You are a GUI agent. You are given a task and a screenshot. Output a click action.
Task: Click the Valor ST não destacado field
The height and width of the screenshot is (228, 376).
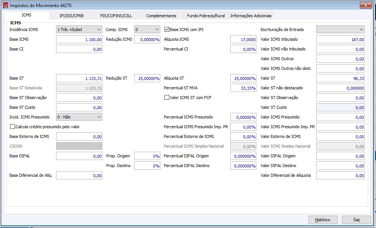point(340,88)
